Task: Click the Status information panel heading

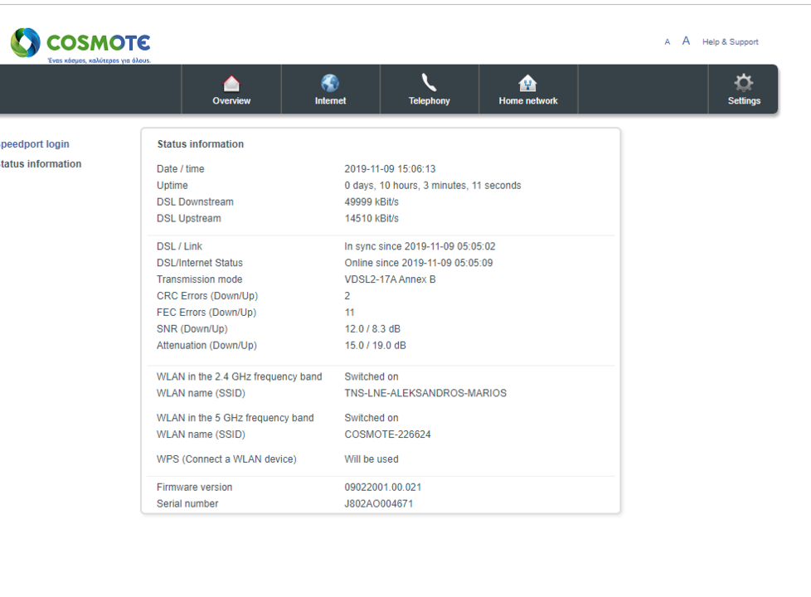Action: [x=200, y=144]
